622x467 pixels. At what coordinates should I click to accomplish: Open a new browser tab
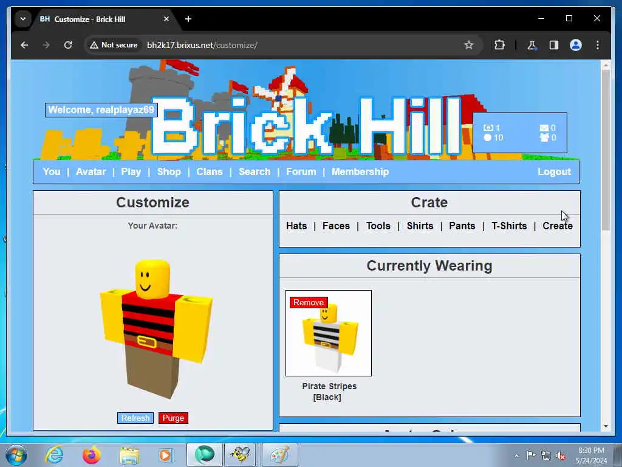(188, 19)
